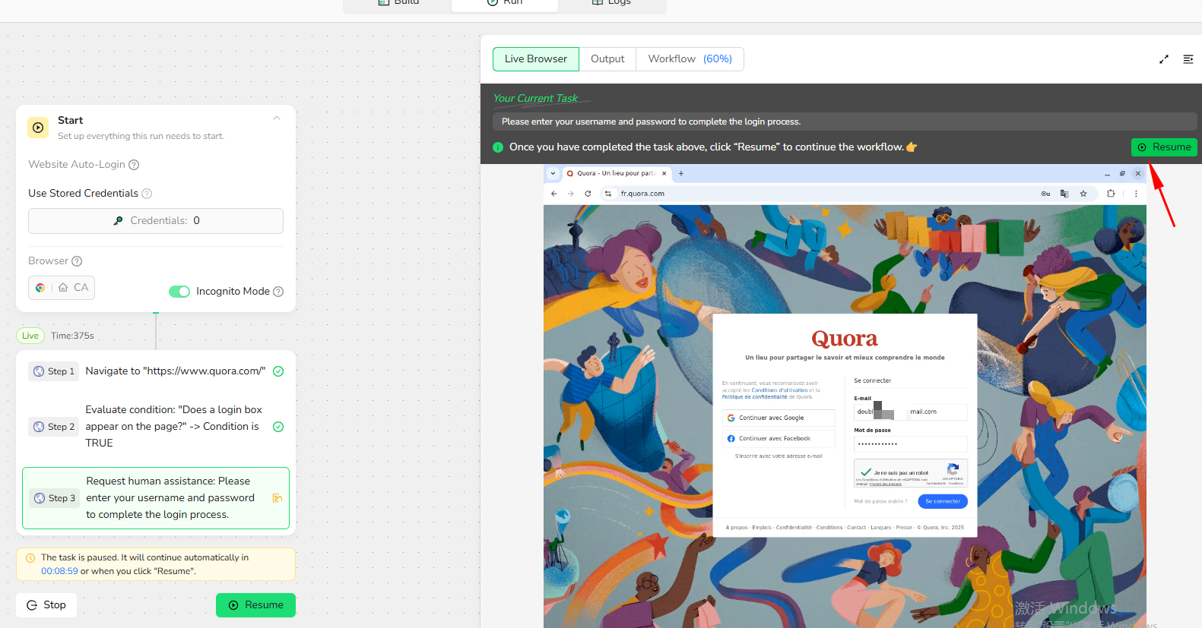Select Step 3 request human assistance card
1202x628 pixels.
point(156,498)
